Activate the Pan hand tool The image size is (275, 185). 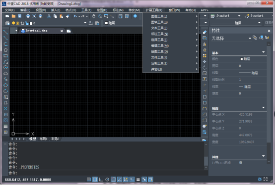(94, 16)
